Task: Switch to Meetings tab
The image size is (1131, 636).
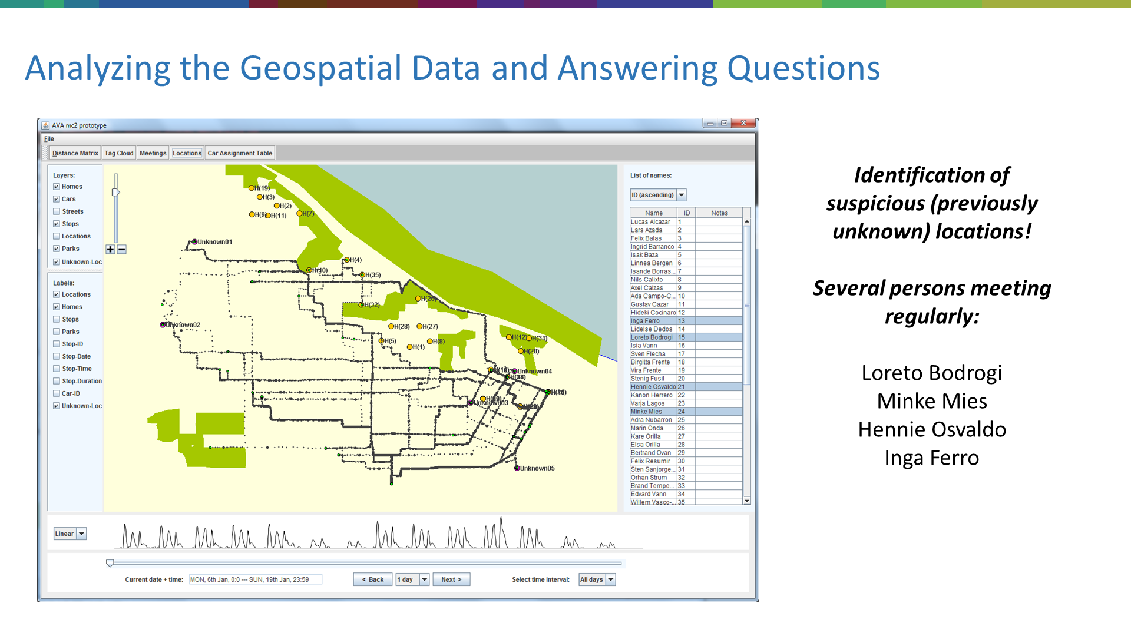Action: coord(153,153)
